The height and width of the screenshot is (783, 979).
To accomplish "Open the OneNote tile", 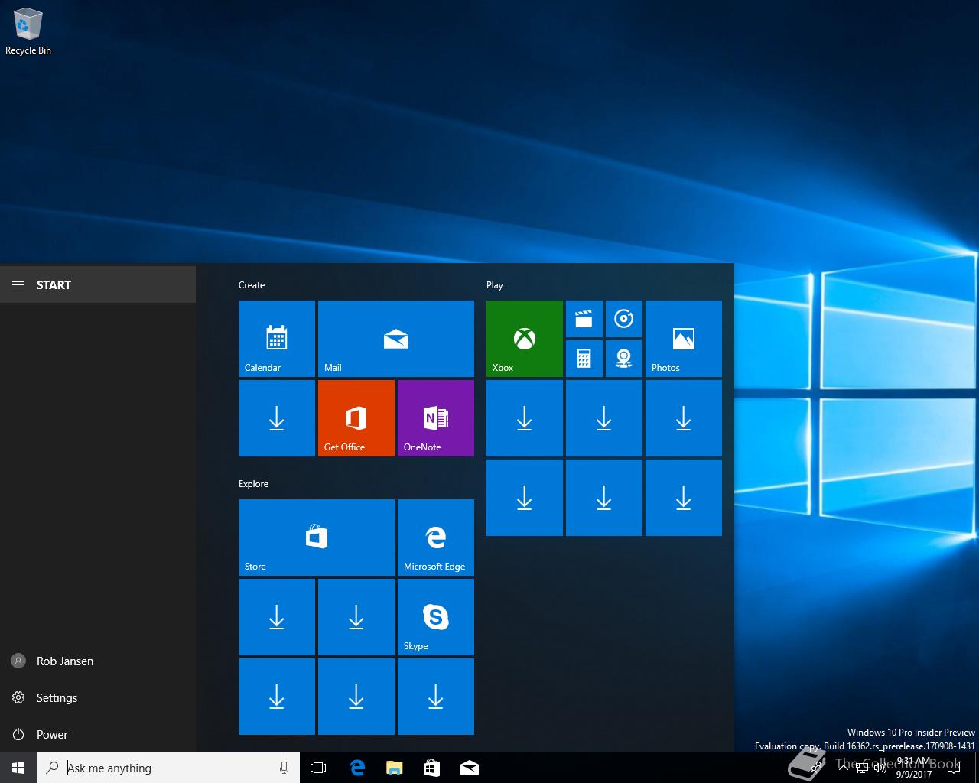I will pyautogui.click(x=436, y=418).
